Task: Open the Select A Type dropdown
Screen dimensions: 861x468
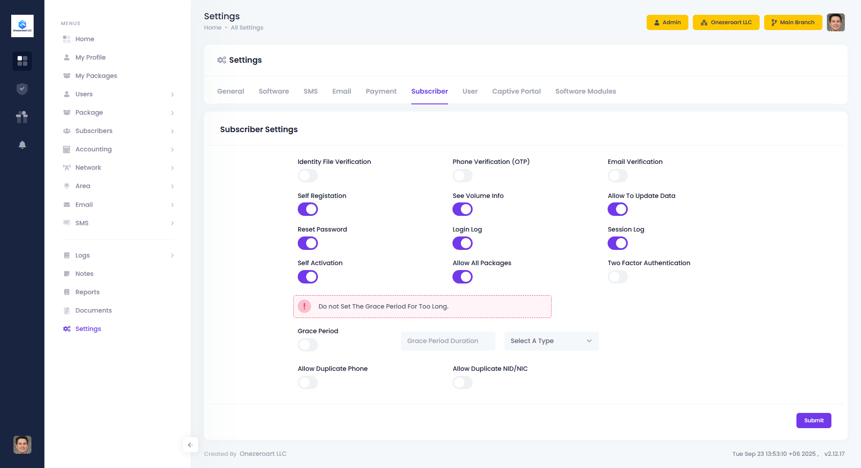Action: (x=551, y=341)
